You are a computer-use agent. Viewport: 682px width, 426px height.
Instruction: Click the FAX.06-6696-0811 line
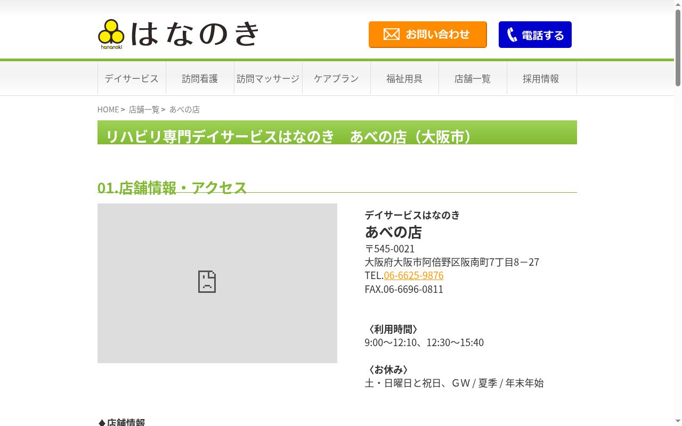coord(404,289)
